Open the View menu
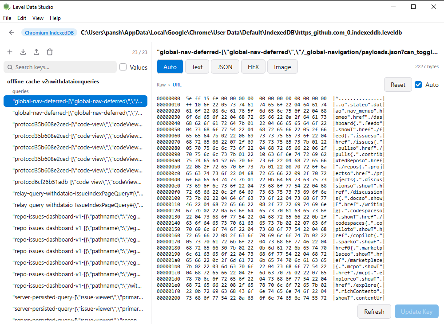 (x=38, y=18)
